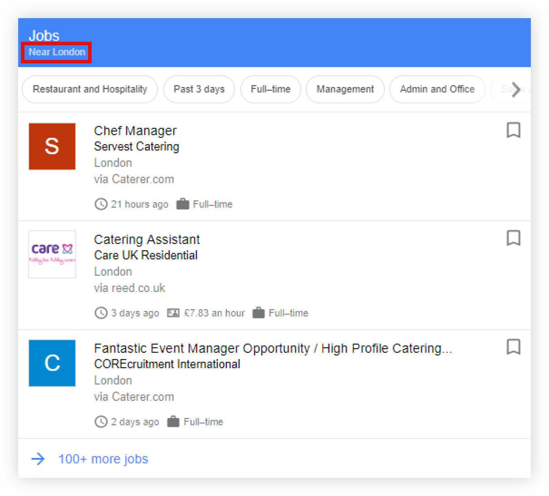The height and width of the screenshot is (496, 549).
Task: Open the Chef Manager job title
Action: point(135,131)
